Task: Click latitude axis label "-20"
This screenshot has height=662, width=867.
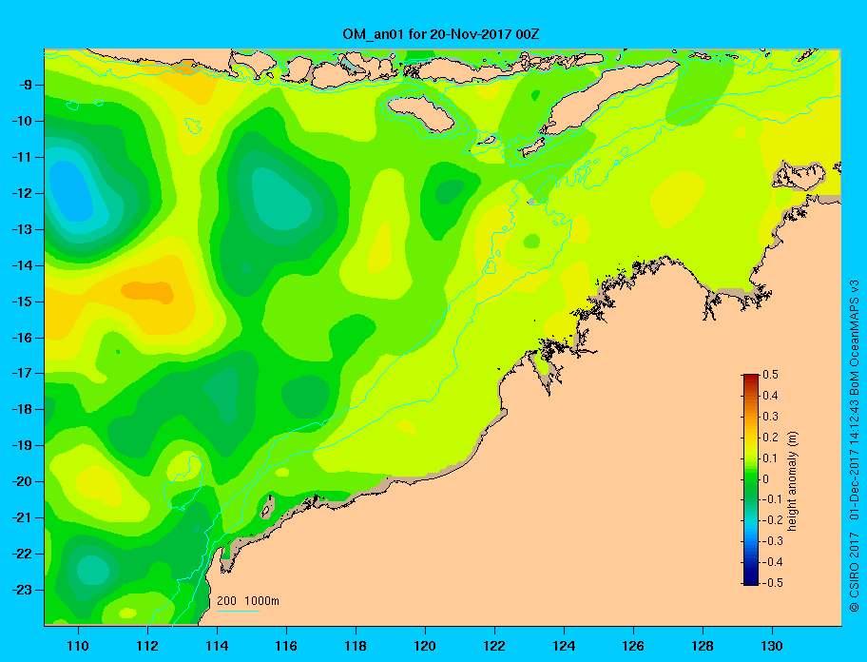Action: pyautogui.click(x=22, y=481)
